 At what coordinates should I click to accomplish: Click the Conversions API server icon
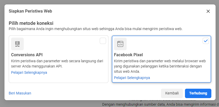[17, 44]
